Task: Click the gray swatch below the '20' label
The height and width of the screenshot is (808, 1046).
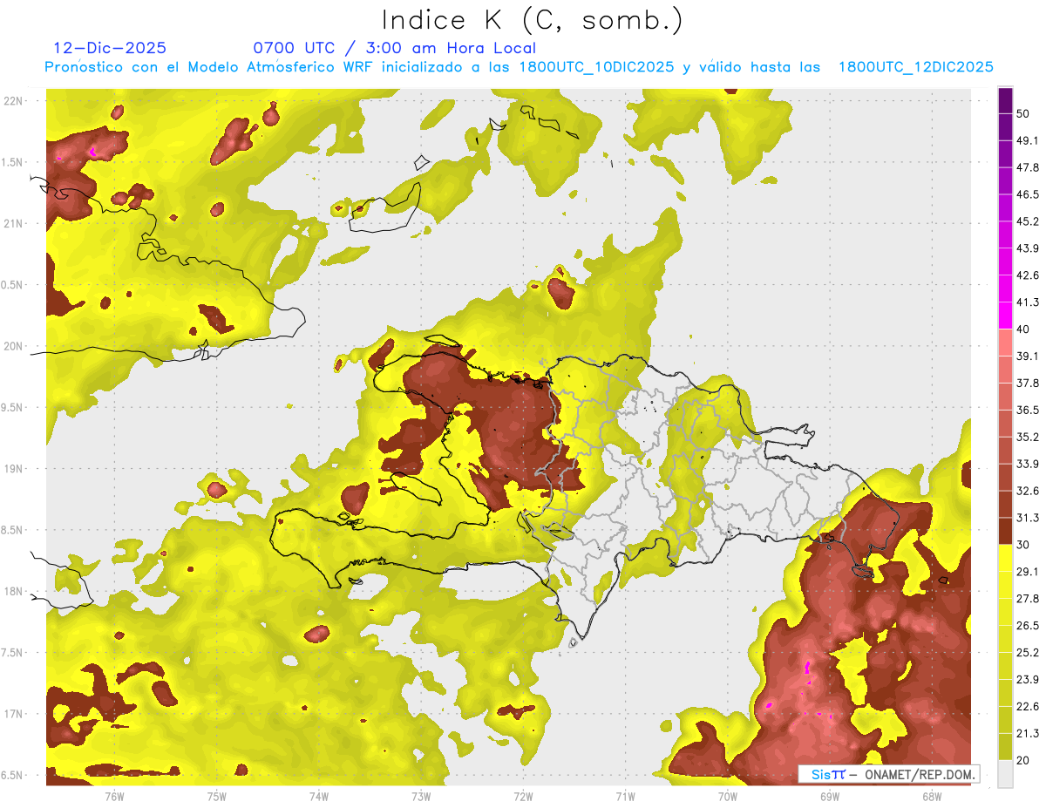Action: click(x=1005, y=774)
